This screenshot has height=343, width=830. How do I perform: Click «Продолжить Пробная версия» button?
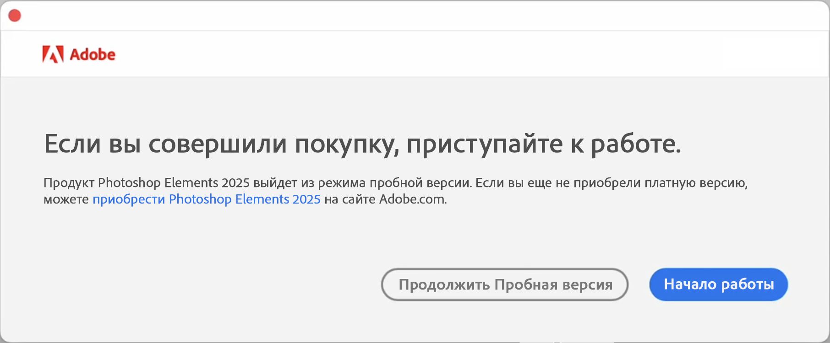pyautogui.click(x=505, y=284)
